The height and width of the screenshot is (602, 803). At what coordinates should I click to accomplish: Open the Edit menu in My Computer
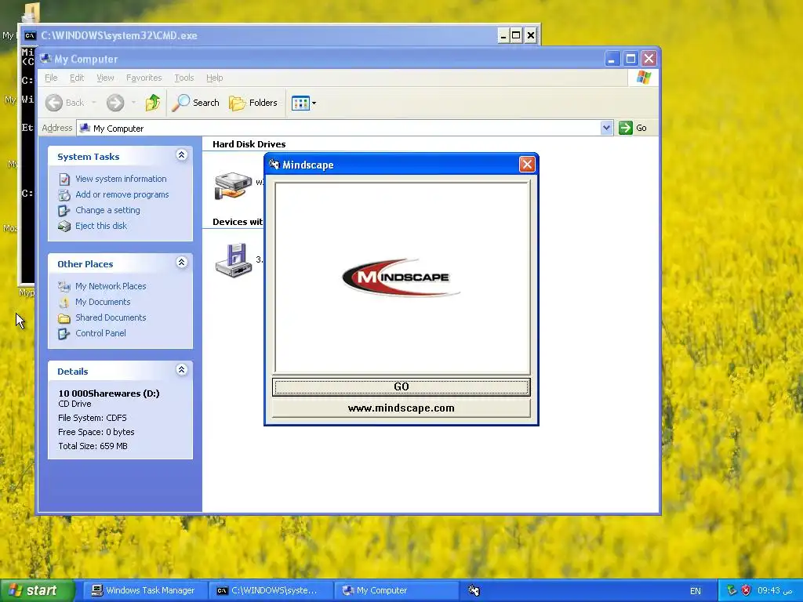[x=77, y=78]
